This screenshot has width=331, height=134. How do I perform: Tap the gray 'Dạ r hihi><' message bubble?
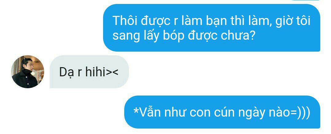tap(89, 72)
